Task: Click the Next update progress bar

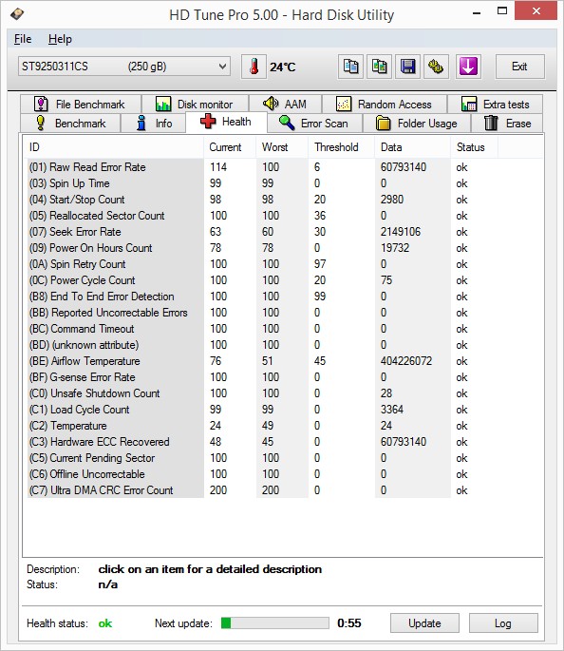Action: click(x=275, y=622)
